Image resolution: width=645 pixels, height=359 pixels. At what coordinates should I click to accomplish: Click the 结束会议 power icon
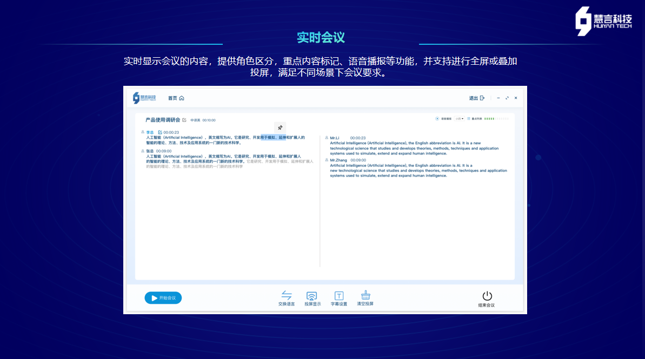487,296
